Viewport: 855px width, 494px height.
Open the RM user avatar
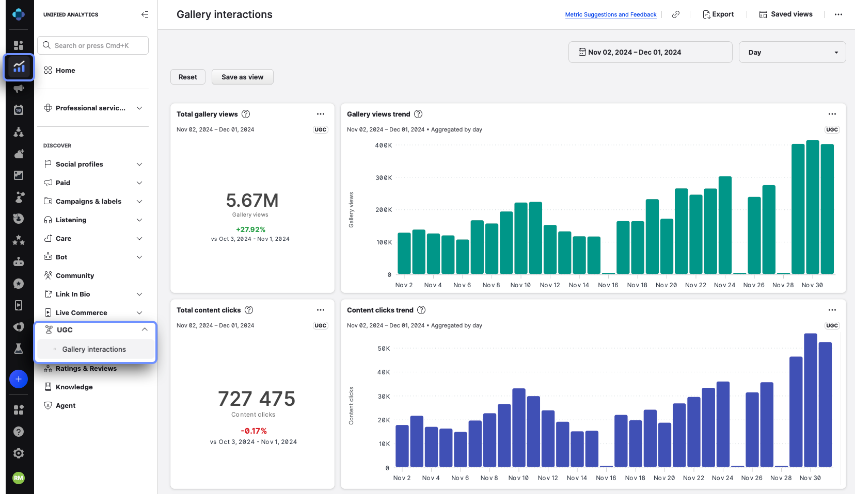19,478
